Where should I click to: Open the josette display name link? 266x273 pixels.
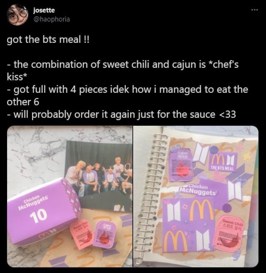(x=44, y=10)
